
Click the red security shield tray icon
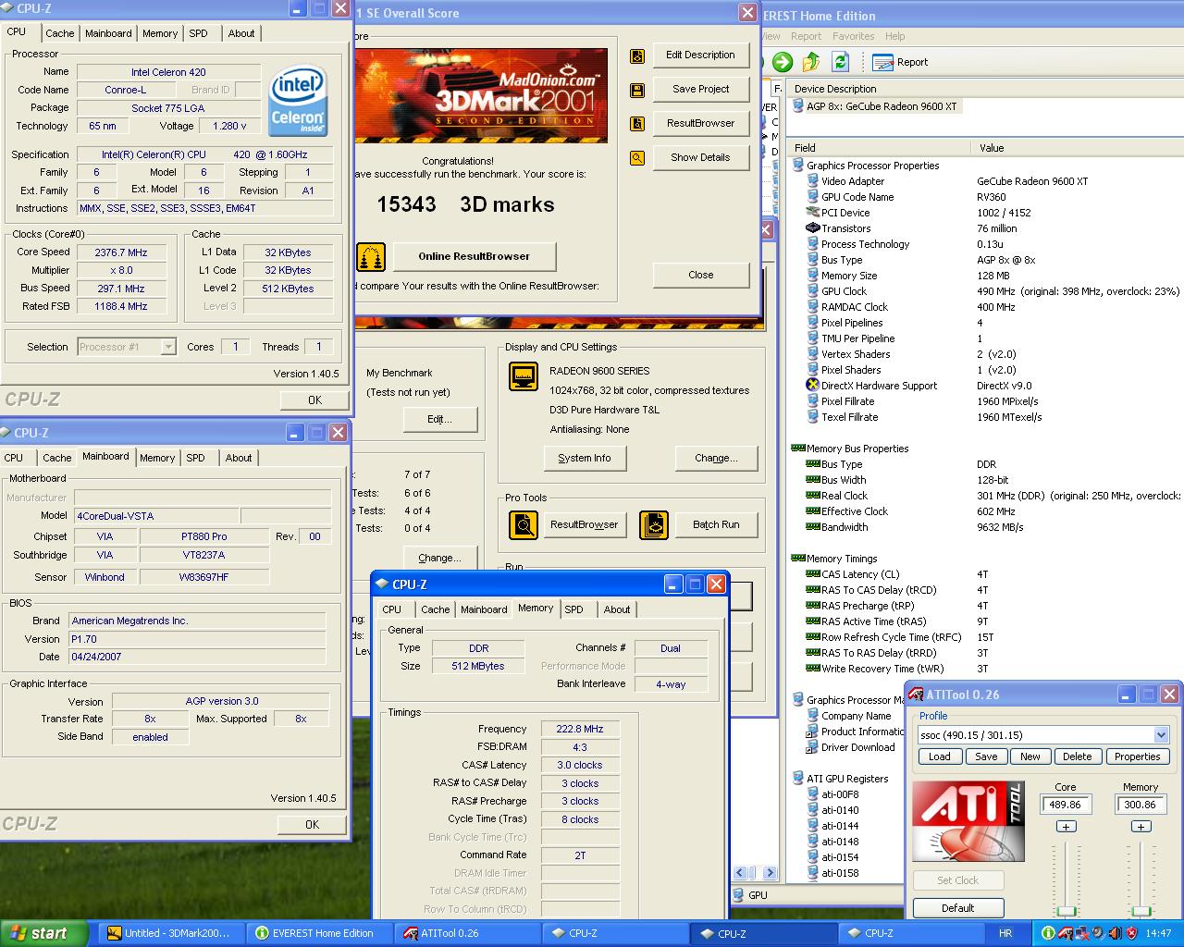click(1130, 933)
